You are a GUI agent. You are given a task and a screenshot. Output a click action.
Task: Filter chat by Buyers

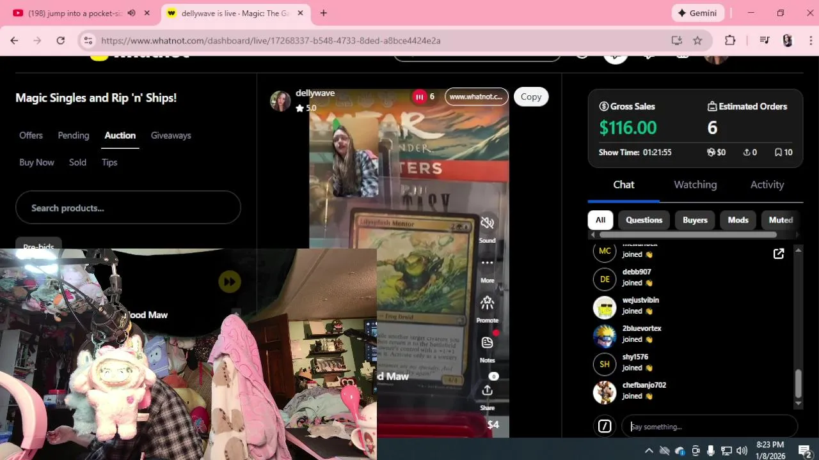[x=695, y=220]
